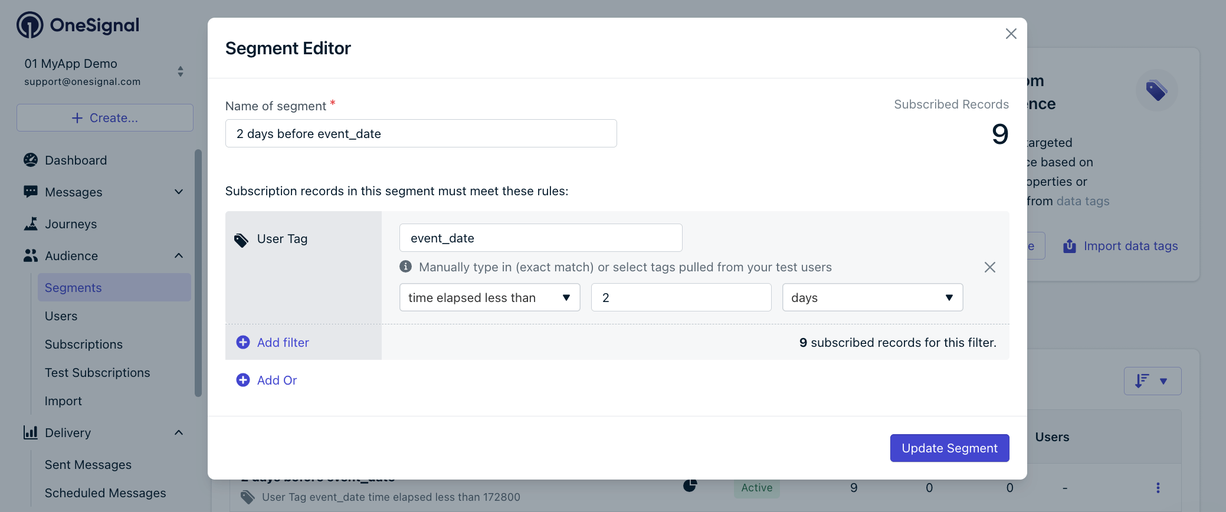This screenshot has width=1226, height=512.
Task: Open the data tags link behind the dialog
Action: click(1083, 201)
